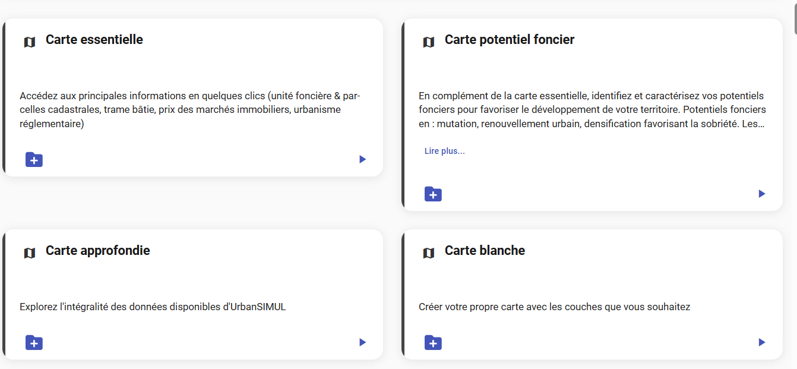Viewport: 797px width, 369px height.
Task: Click the add-folder icon on Carte potentiel foncier
Action: click(433, 194)
